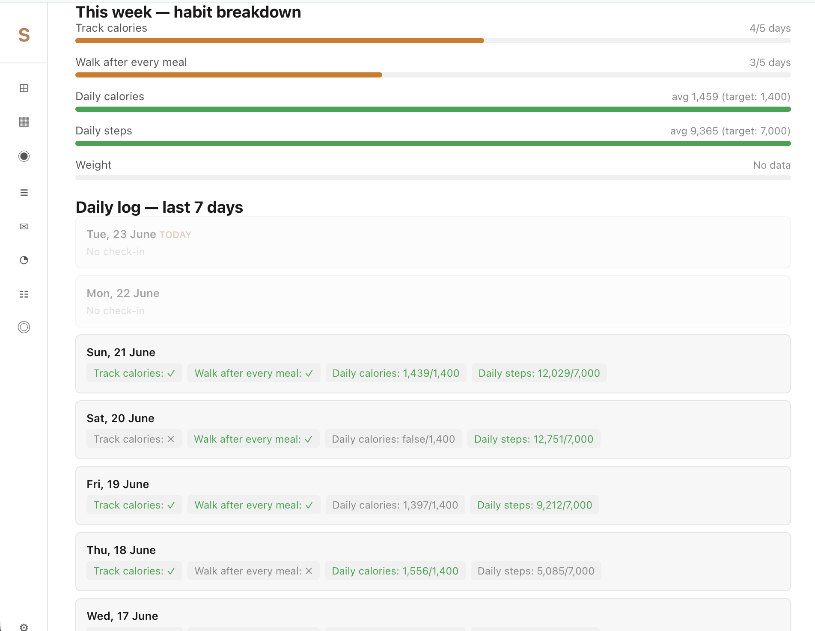This screenshot has height=631, width=815.
Task: Select the filled record-circle sidebar icon
Action: coord(24,156)
